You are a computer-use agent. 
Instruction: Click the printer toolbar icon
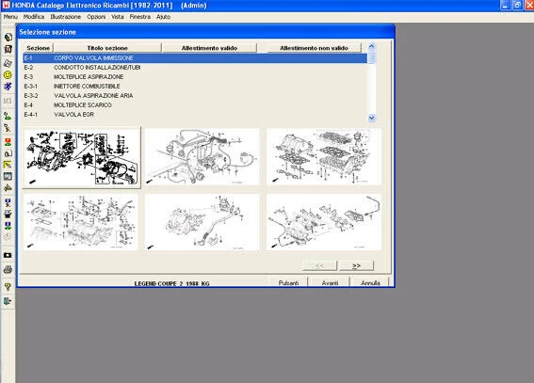click(8, 270)
